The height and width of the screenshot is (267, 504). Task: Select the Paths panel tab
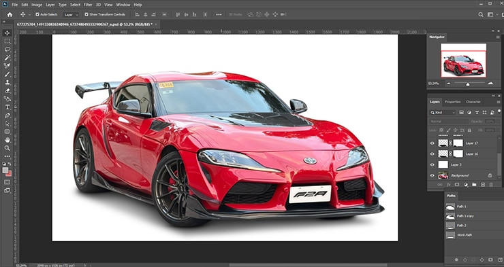(452, 196)
